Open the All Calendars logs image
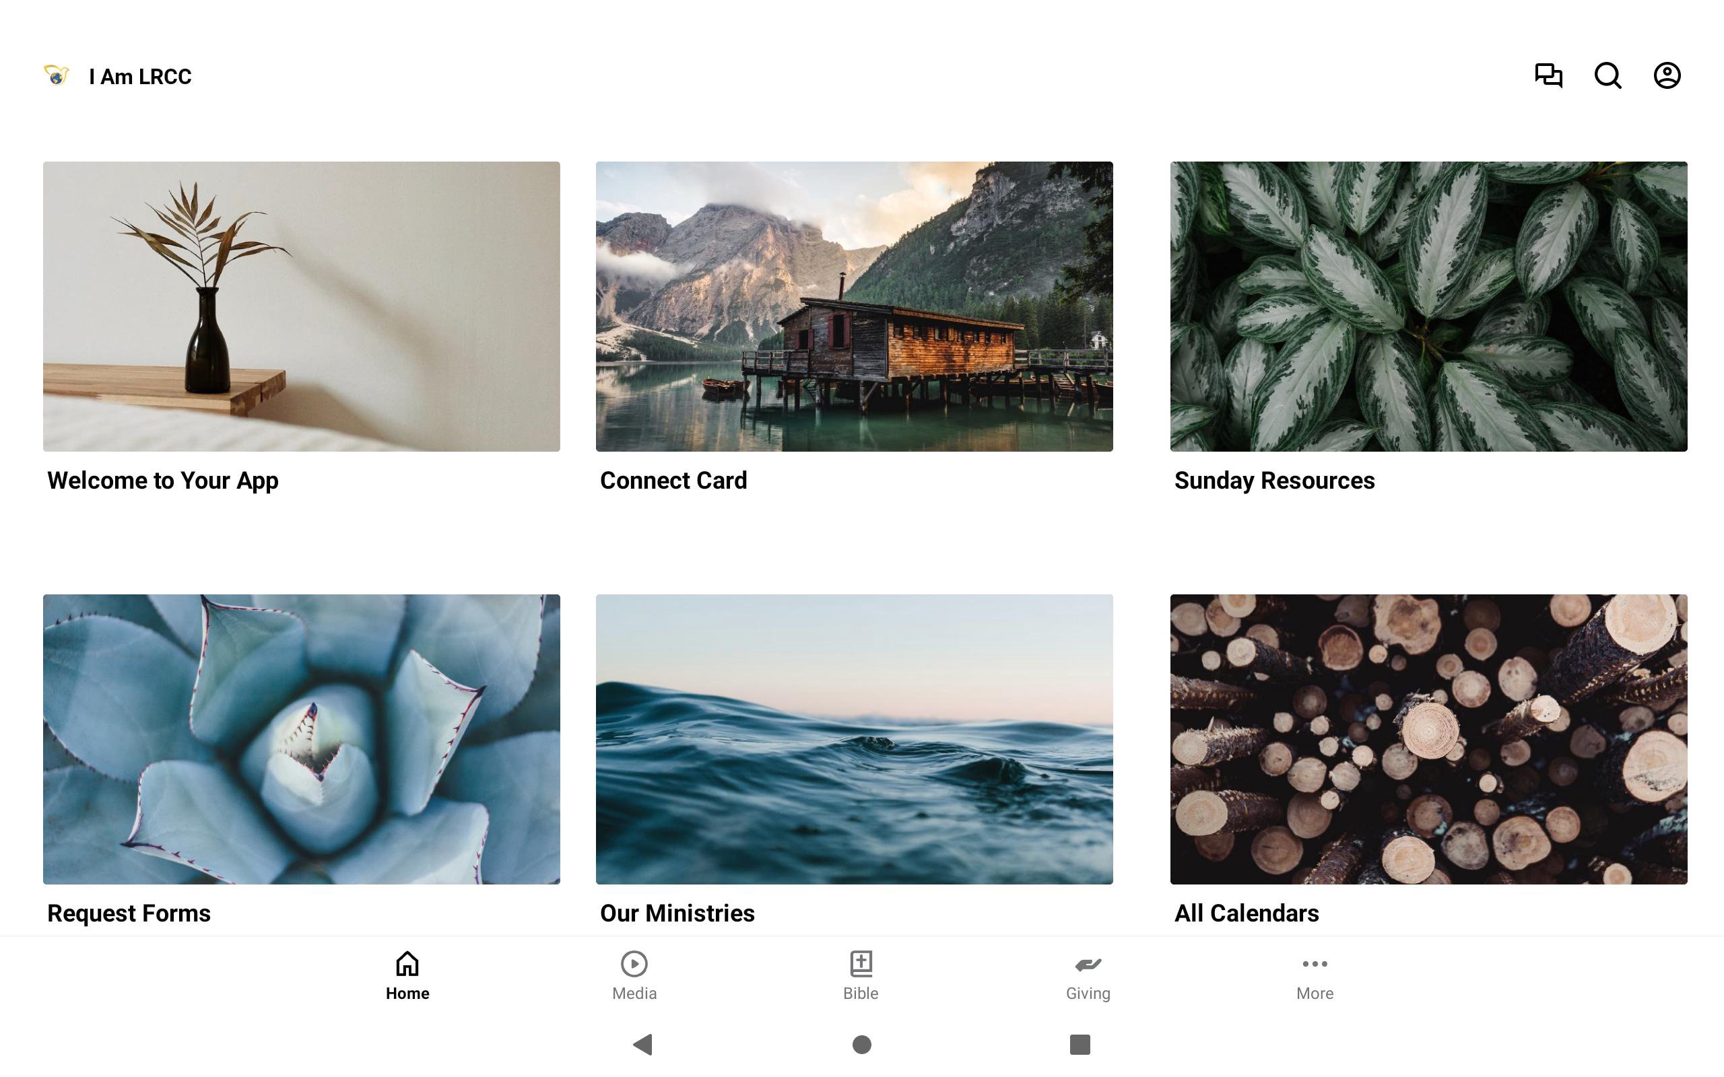Screen dimensions: 1724x1077 pos(1428,739)
